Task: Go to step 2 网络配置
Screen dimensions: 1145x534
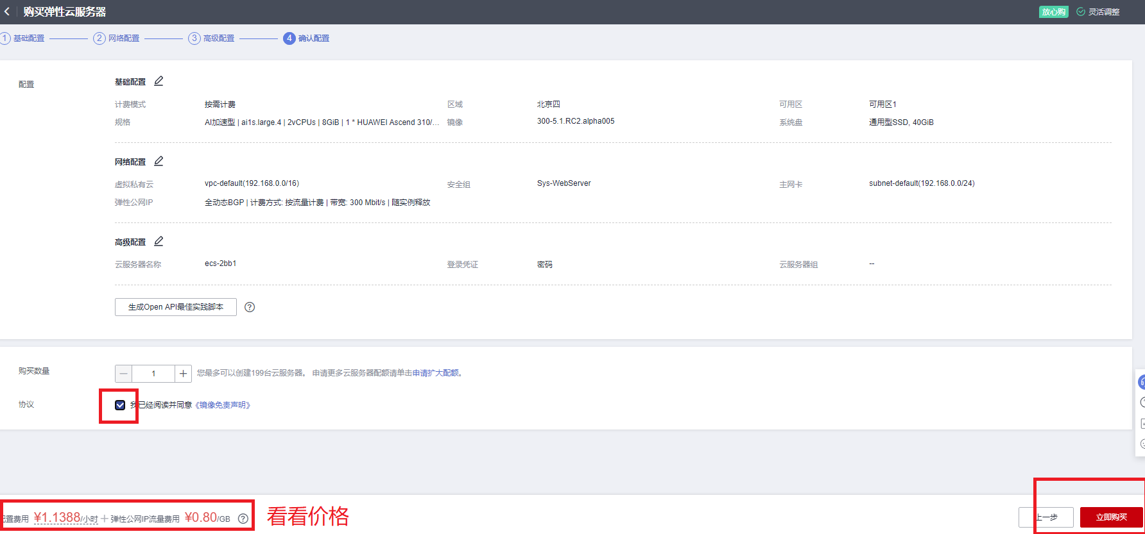Action: click(117, 38)
